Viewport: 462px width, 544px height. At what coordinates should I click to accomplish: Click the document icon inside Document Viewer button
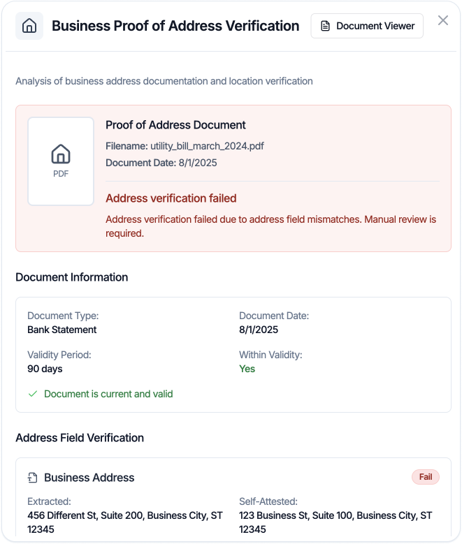coord(325,26)
